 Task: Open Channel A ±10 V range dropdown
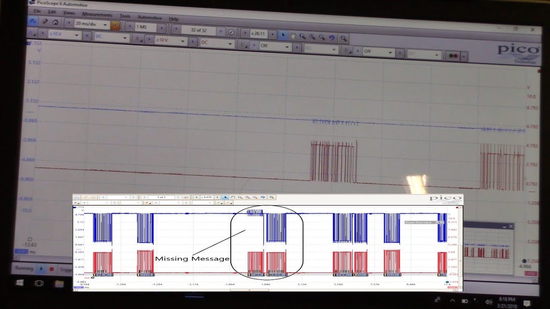click(x=64, y=35)
